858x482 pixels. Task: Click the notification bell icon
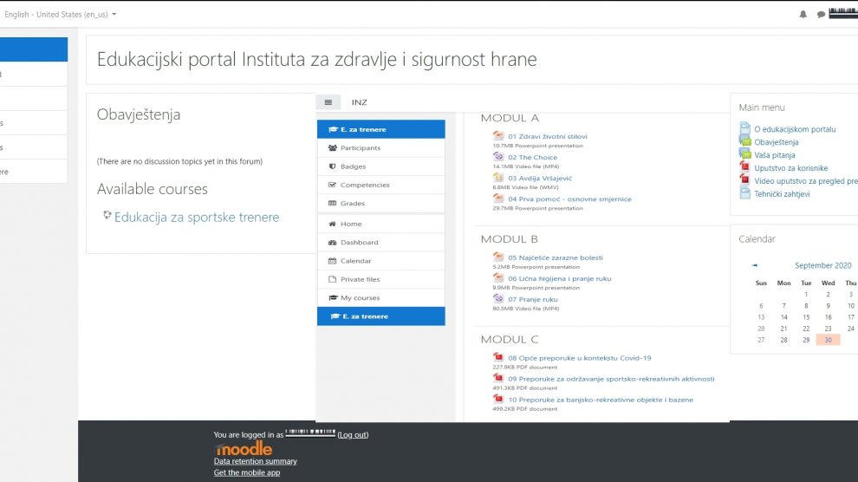point(803,15)
